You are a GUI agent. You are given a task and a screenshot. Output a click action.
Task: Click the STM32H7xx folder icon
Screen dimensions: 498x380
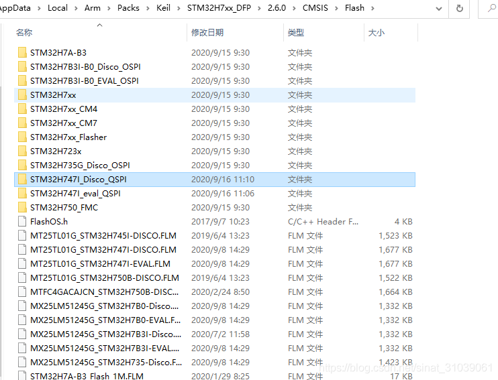click(x=22, y=95)
